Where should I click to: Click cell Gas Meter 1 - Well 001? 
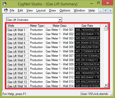(x=60, y=30)
